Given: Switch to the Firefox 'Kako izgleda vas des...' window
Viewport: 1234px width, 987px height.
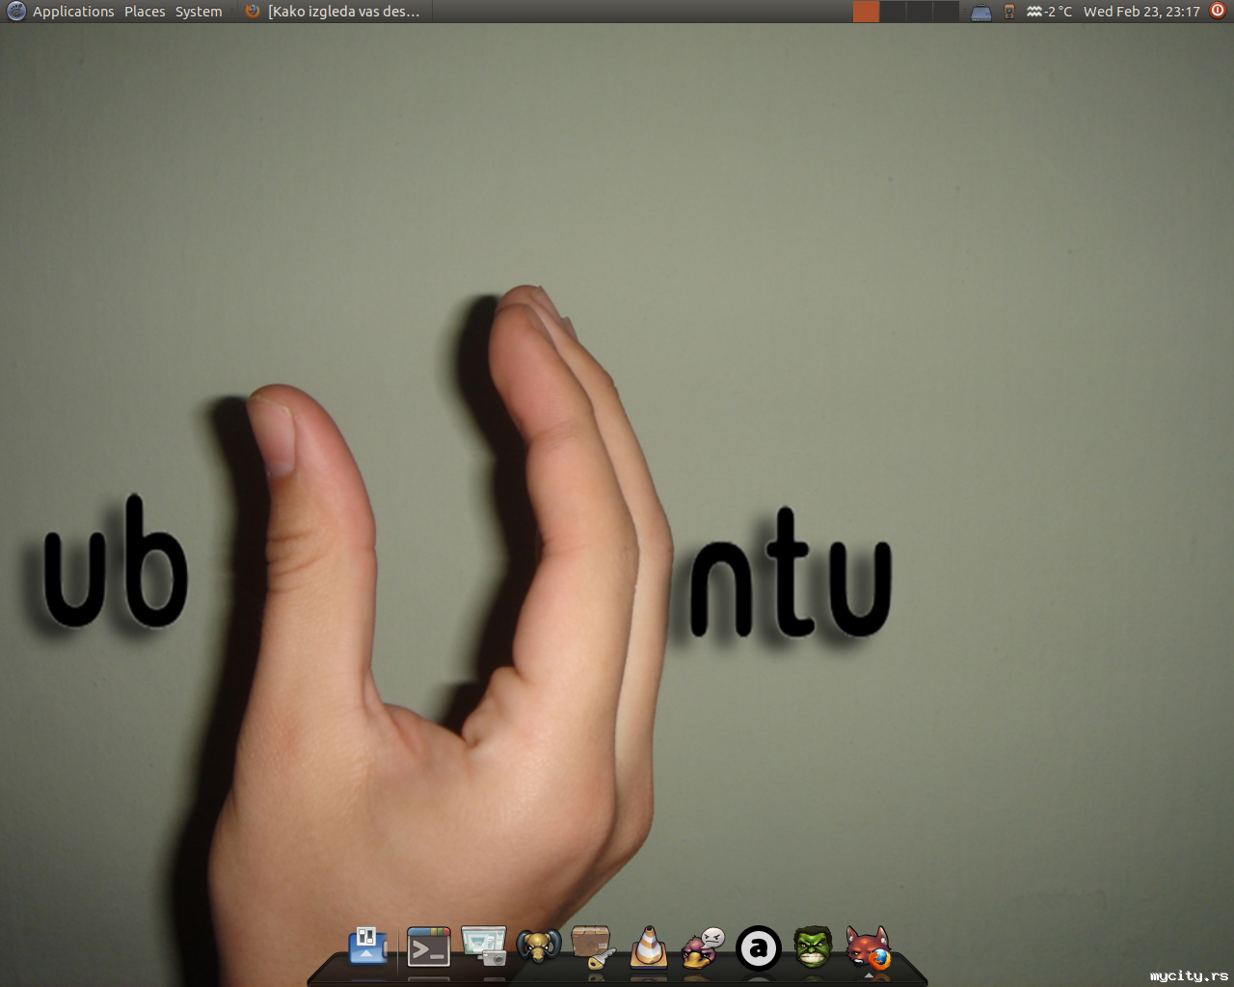Looking at the screenshot, I should pos(334,12).
